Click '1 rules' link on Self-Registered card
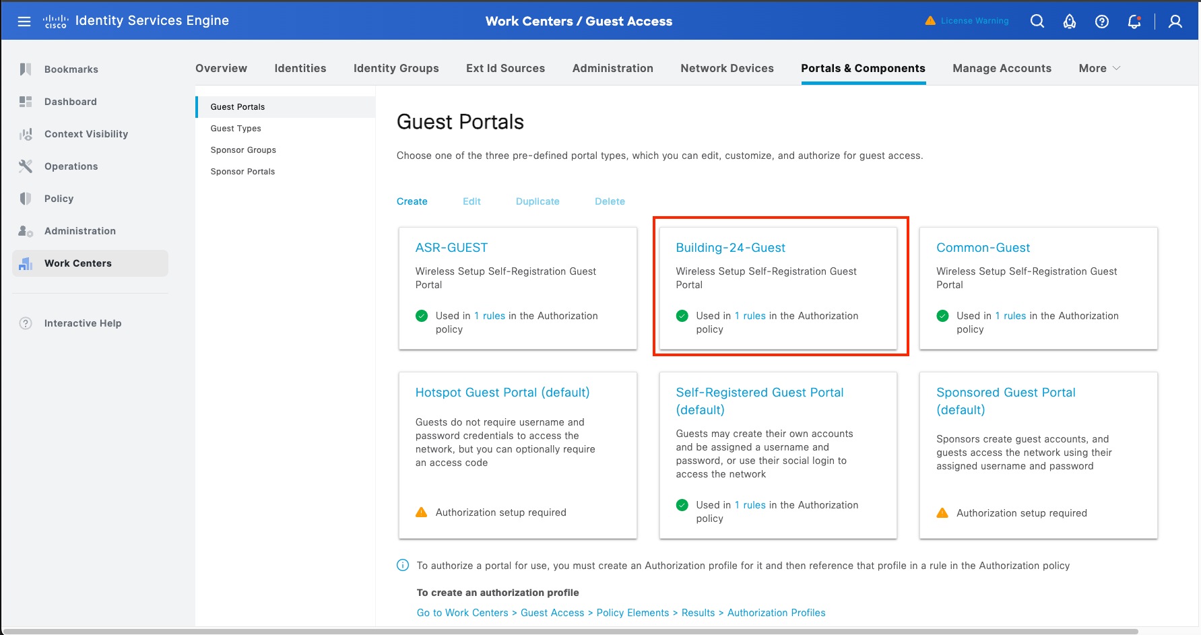This screenshot has height=635, width=1201. pyautogui.click(x=750, y=505)
